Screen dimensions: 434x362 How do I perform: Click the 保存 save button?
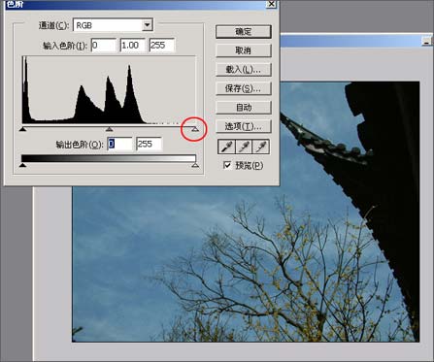click(x=244, y=88)
